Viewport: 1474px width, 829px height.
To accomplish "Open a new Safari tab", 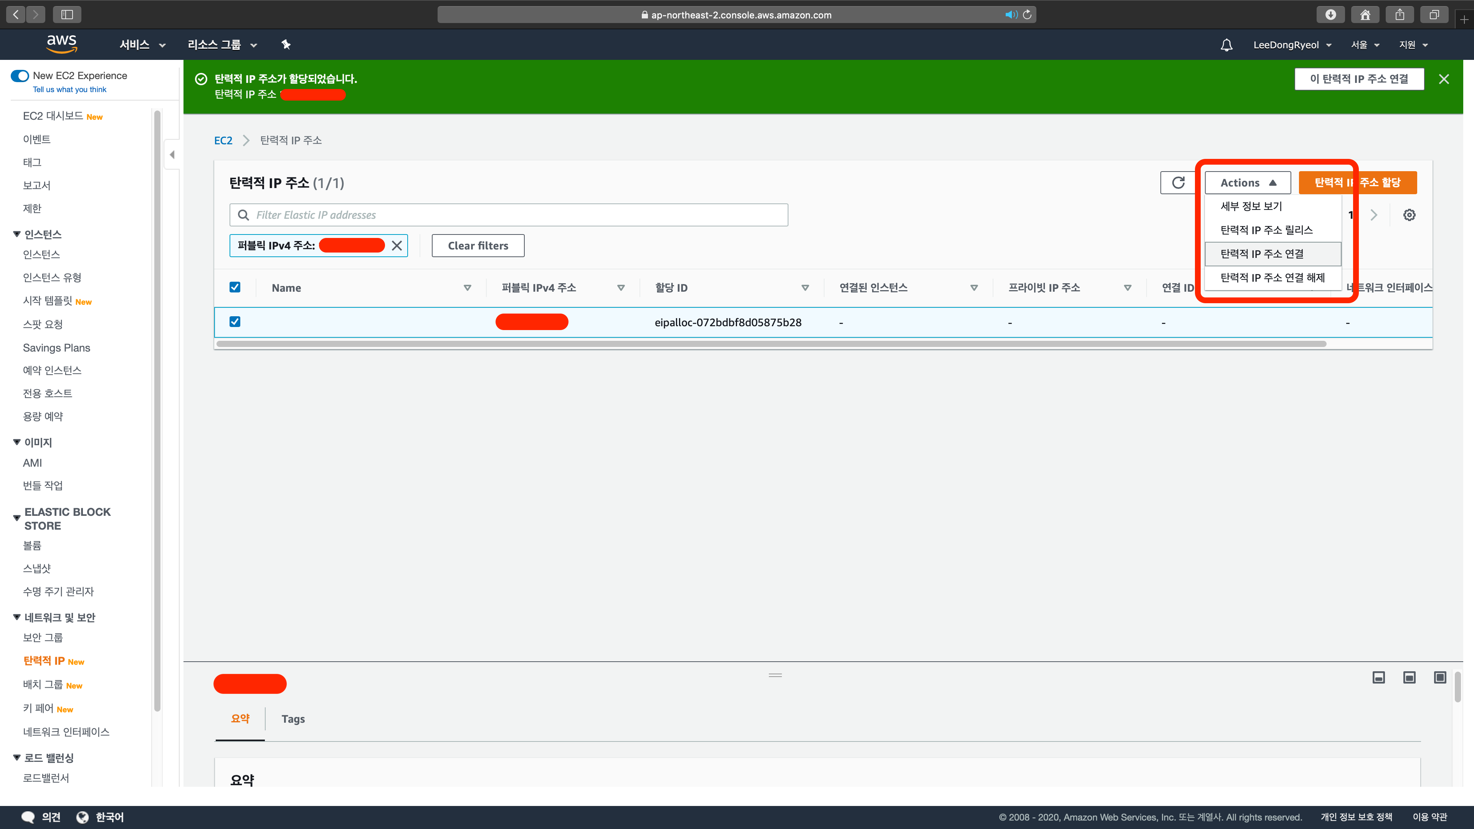I will pyautogui.click(x=1464, y=19).
